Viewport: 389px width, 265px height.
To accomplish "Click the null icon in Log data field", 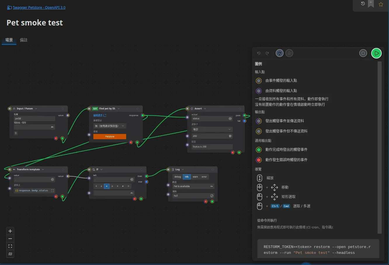I will click(x=212, y=196).
